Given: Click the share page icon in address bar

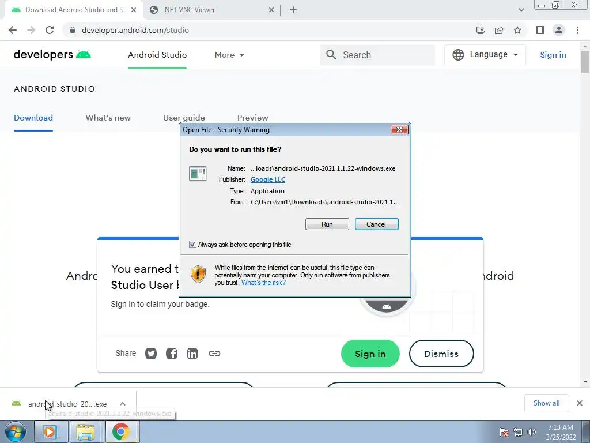Looking at the screenshot, I should (499, 30).
